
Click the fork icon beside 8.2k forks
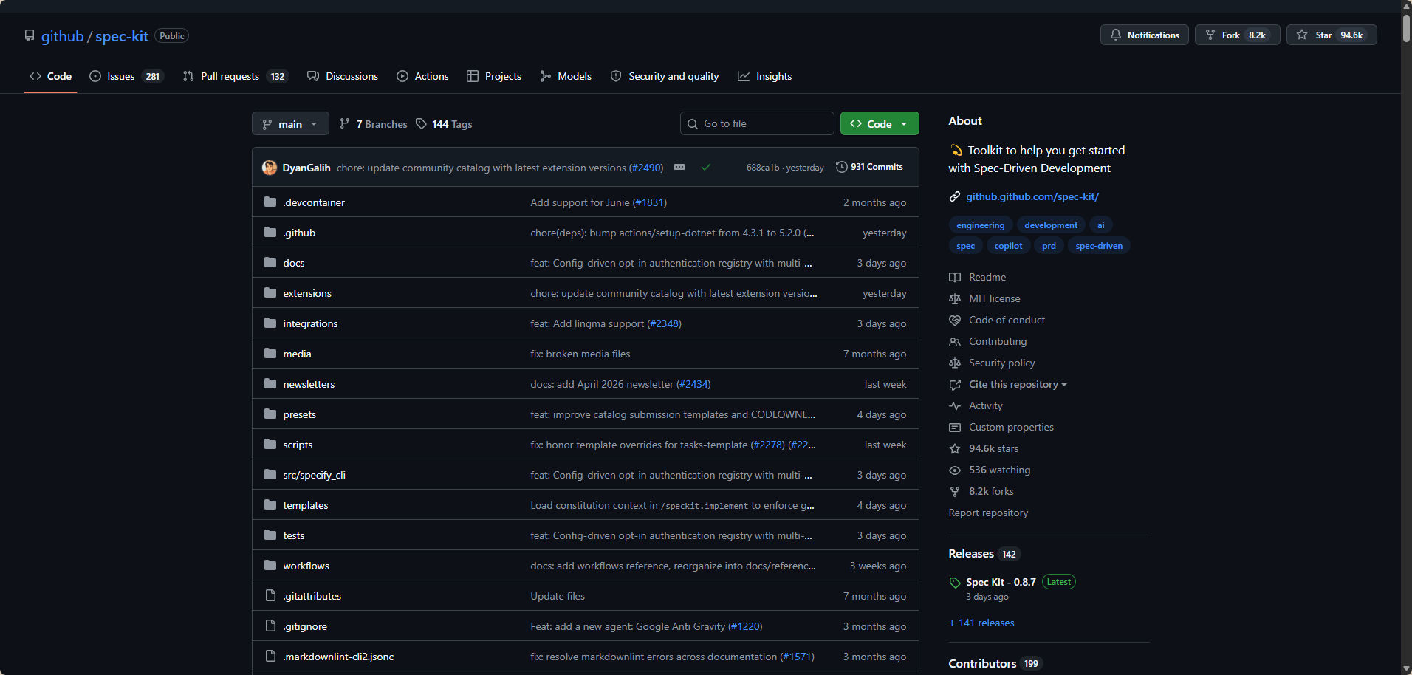click(955, 491)
